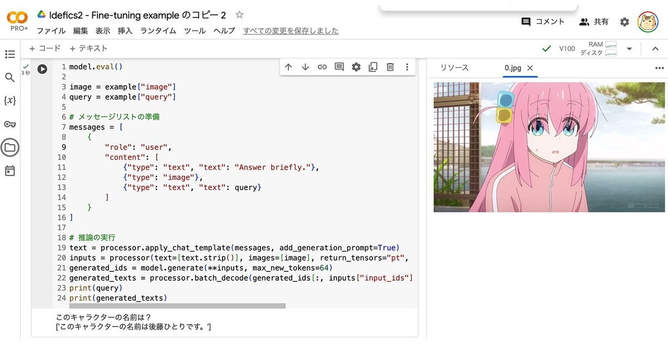Click the anime image preview
Image resolution: width=668 pixels, height=344 pixels.
click(549, 147)
